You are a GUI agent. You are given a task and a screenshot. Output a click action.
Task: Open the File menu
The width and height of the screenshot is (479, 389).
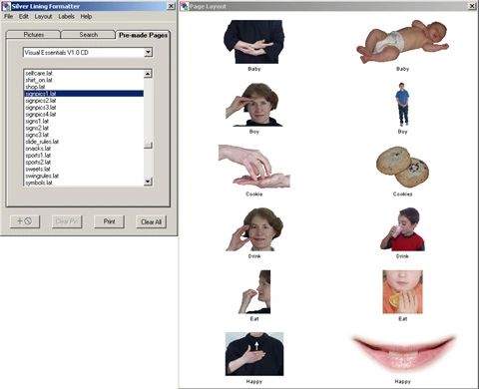click(x=8, y=16)
